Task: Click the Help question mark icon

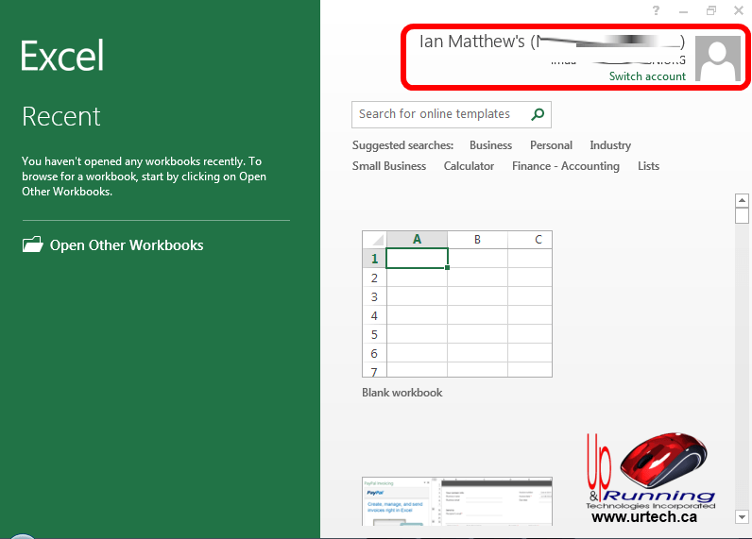Action: click(657, 10)
